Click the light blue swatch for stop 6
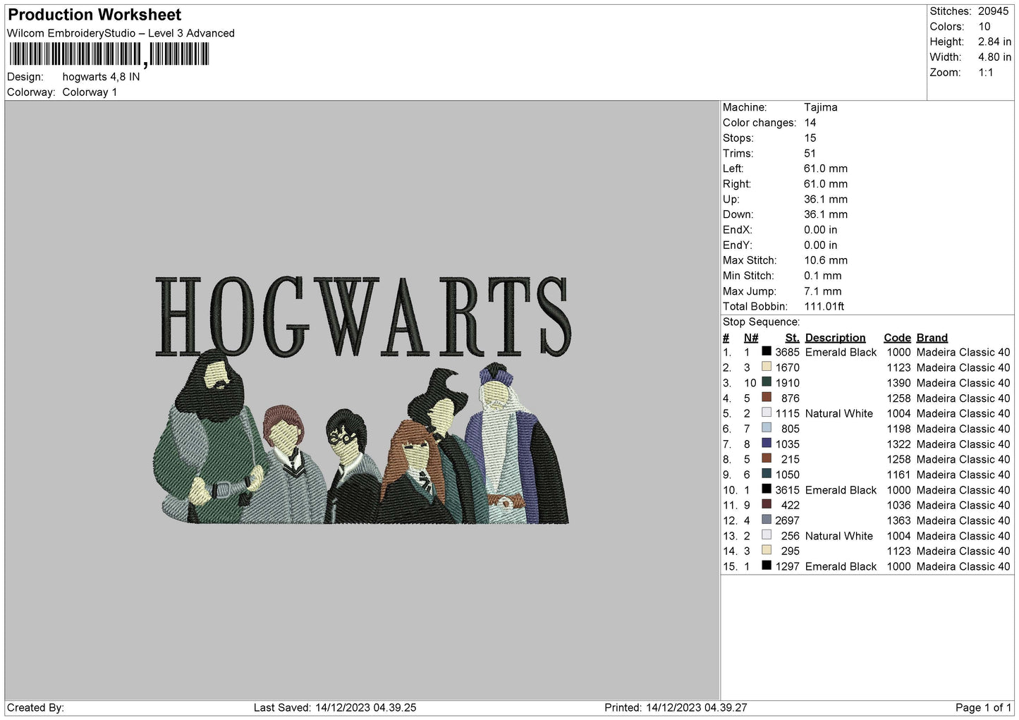 coord(767,428)
